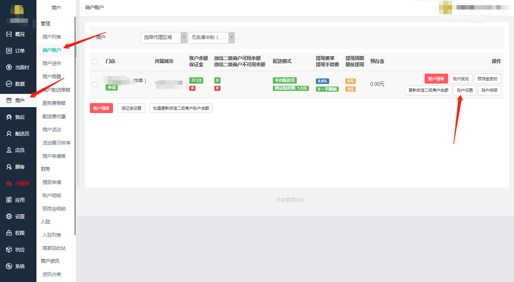Click the 数据 chart icon
Screen dimensions: 514x282
[x=9, y=84]
